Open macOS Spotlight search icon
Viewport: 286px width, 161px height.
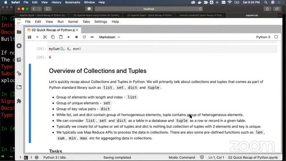[x=266, y=2]
